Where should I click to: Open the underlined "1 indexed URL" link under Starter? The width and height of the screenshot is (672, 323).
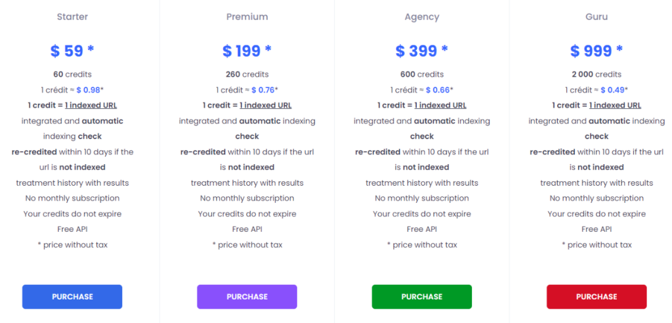point(91,105)
